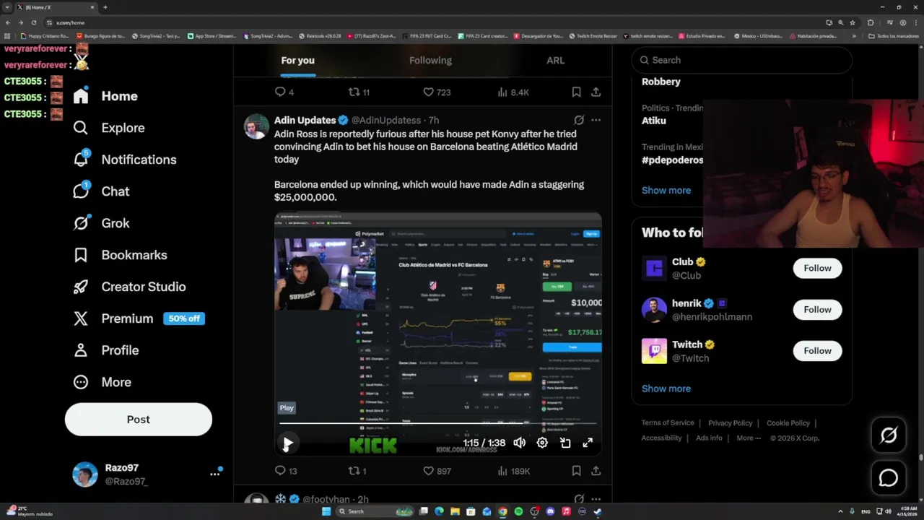Open more options on footyhan post
Screen dimensions: 924x520
[x=596, y=499]
